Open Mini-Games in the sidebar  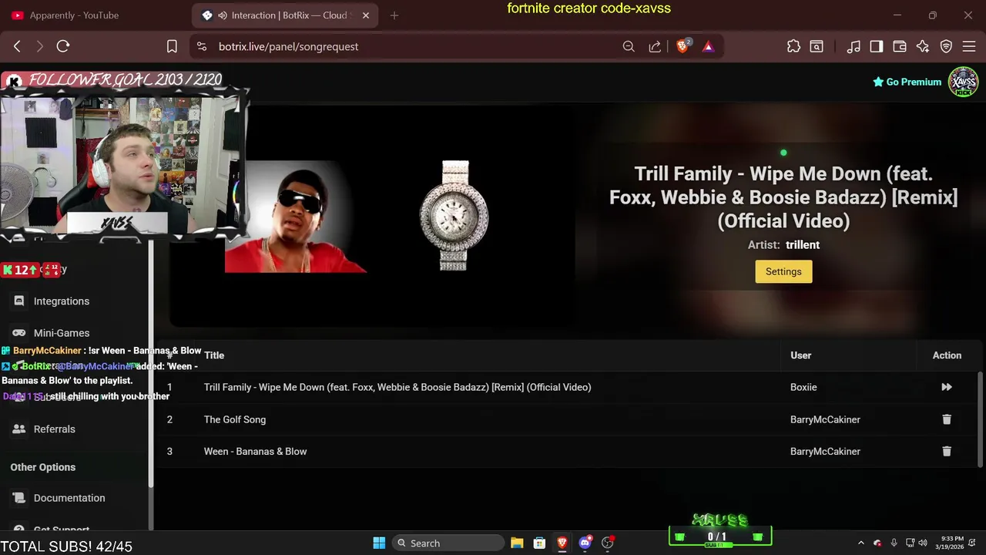coord(62,333)
